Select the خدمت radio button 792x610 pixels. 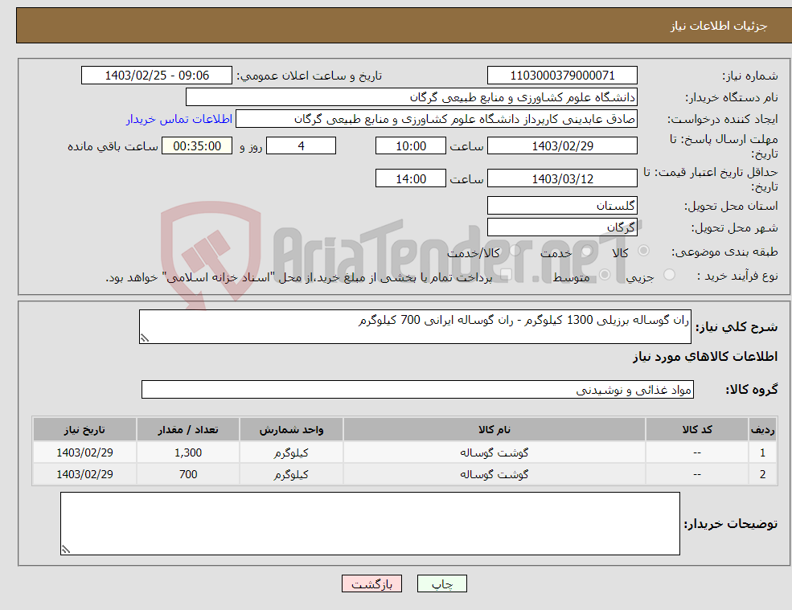(586, 251)
